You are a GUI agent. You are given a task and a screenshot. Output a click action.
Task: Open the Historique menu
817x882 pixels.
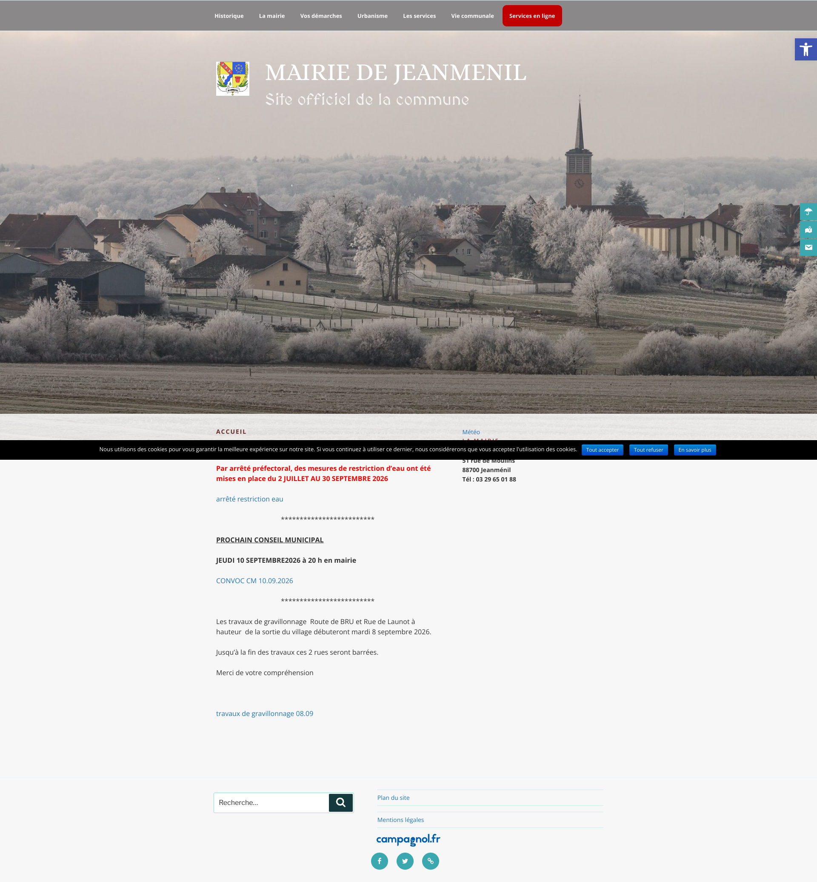coord(229,16)
